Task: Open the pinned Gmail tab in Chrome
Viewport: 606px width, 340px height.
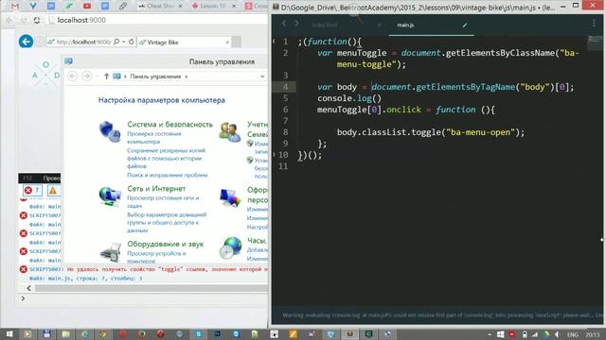Action: 15,7
